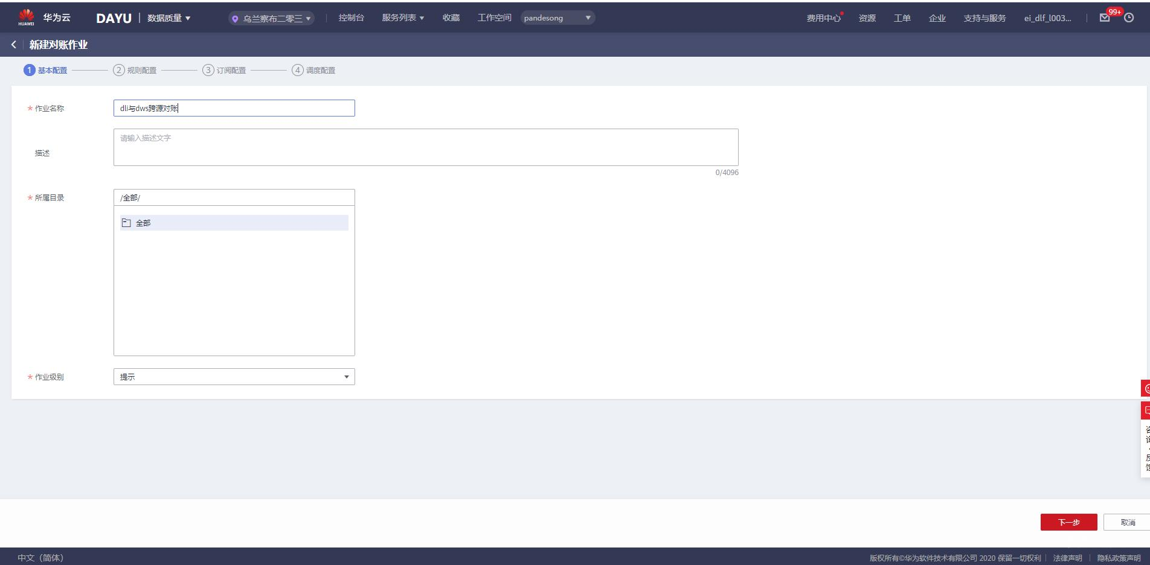Select the 全部 folder icon in directory tree

coord(126,223)
